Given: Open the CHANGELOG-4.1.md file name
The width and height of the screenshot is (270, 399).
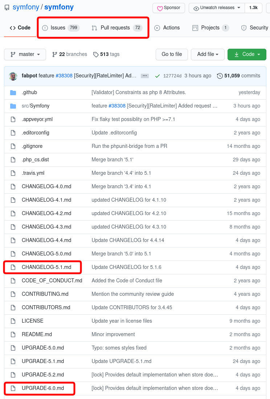Looking at the screenshot, I should pyautogui.click(x=46, y=200).
